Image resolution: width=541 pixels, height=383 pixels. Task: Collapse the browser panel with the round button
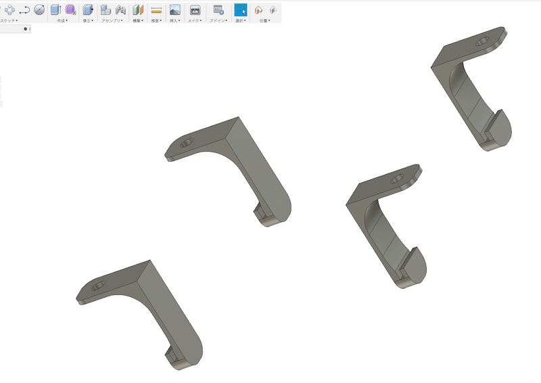pos(26,29)
